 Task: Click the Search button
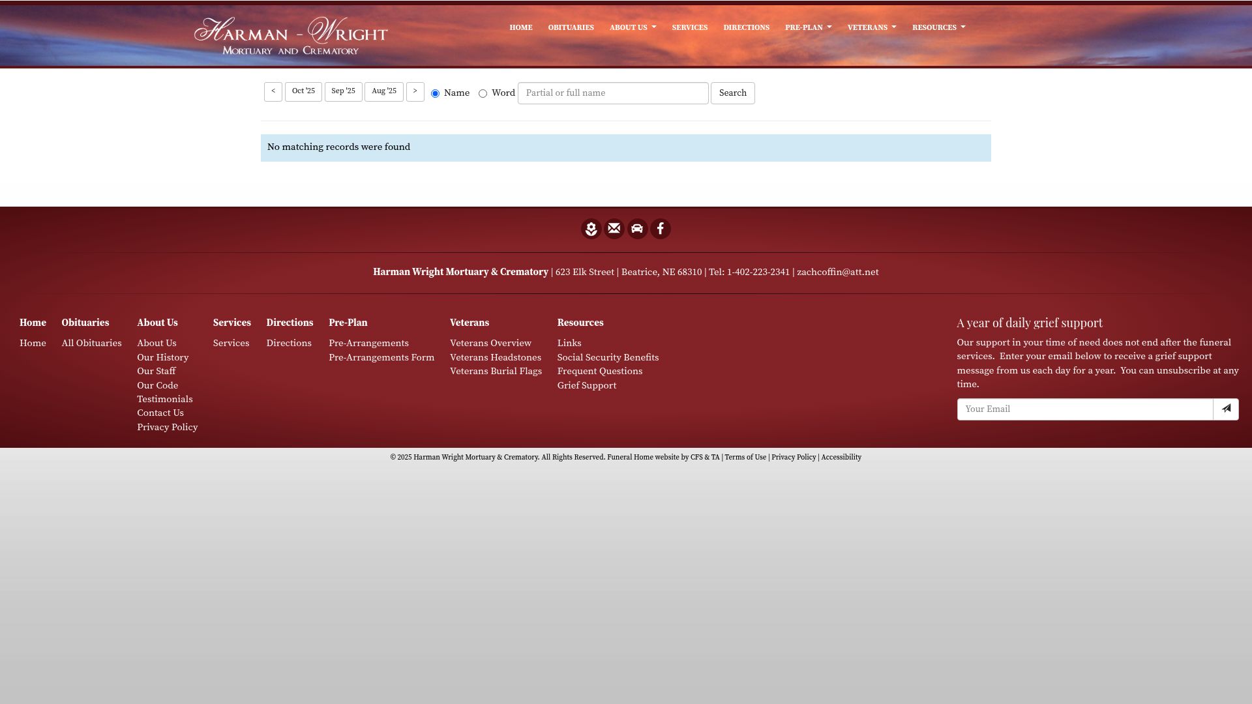732,93
